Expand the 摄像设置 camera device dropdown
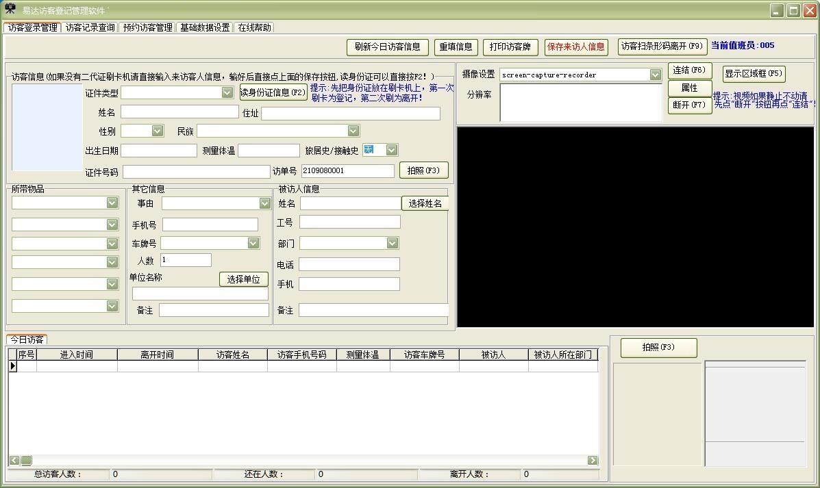The width and height of the screenshot is (820, 488). (x=655, y=75)
